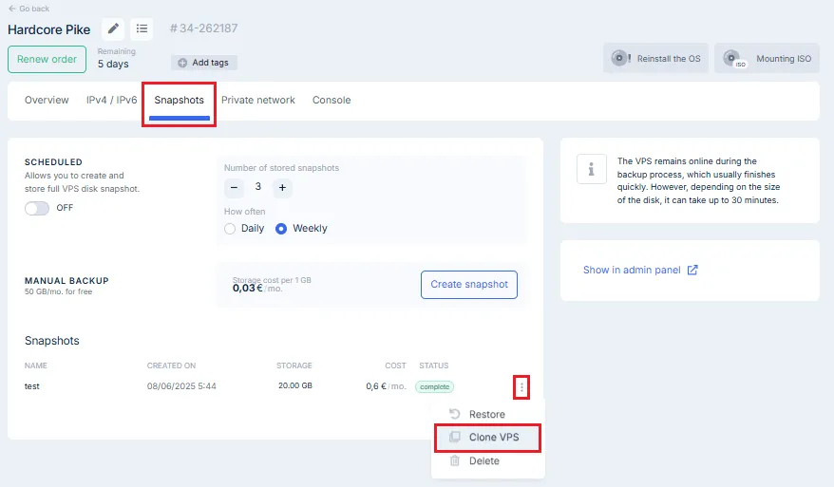The width and height of the screenshot is (834, 487).
Task: Click the 20.00 GB storage value
Action: (295, 386)
